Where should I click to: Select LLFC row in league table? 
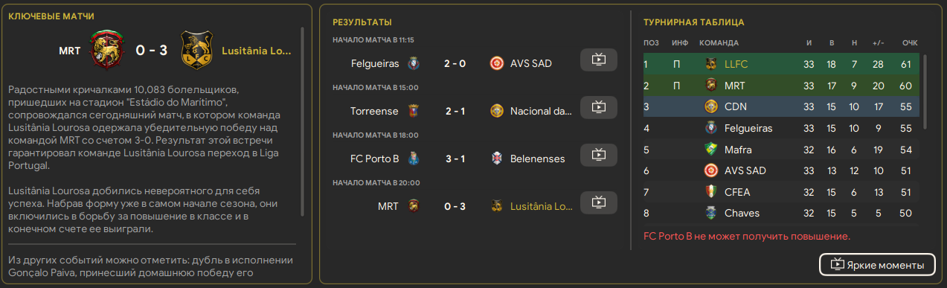tap(781, 64)
